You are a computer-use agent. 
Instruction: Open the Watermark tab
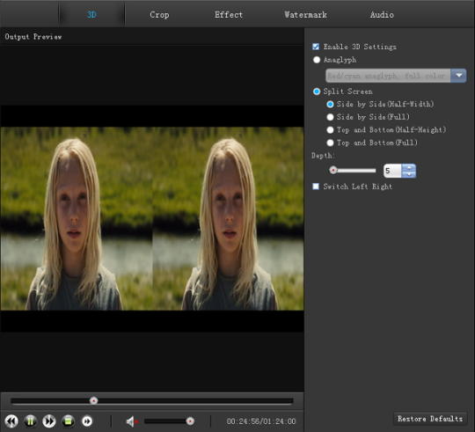[x=305, y=15]
